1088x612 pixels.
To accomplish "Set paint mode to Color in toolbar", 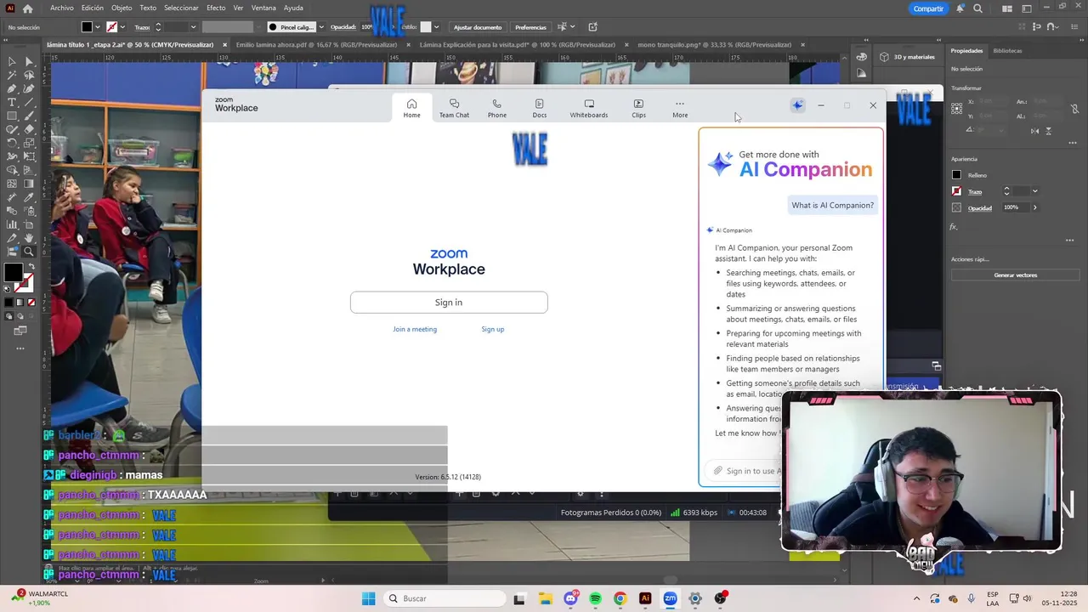I will [8, 302].
